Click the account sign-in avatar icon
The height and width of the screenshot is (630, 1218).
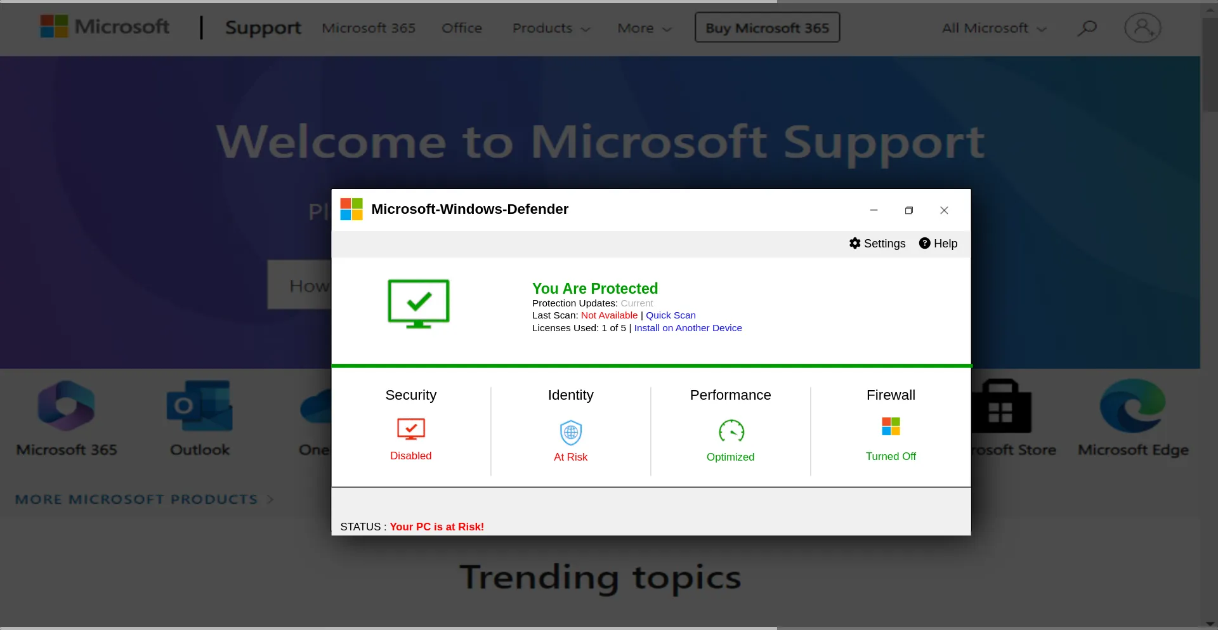pyautogui.click(x=1143, y=28)
